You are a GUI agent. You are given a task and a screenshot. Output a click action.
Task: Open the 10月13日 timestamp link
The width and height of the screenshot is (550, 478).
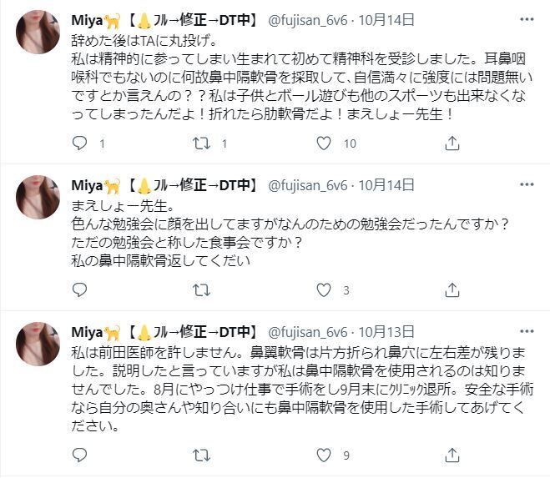[x=385, y=332]
